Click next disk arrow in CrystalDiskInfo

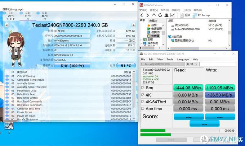[134, 25]
